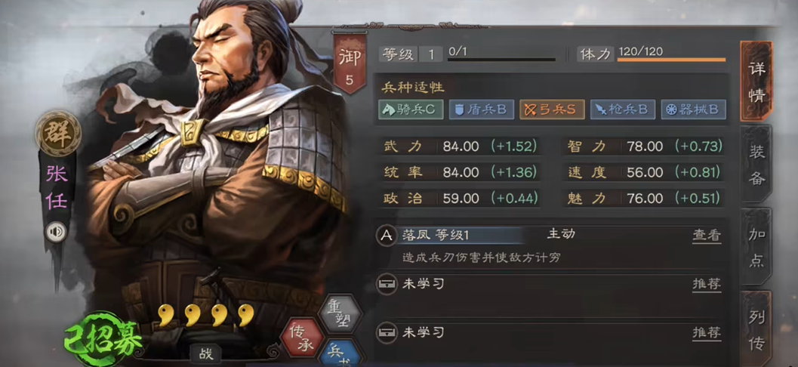Click 推荐 for the first unlearned skill

click(x=707, y=284)
